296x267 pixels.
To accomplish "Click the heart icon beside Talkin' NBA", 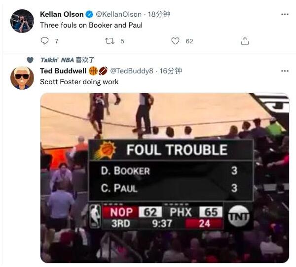I will point(30,60).
